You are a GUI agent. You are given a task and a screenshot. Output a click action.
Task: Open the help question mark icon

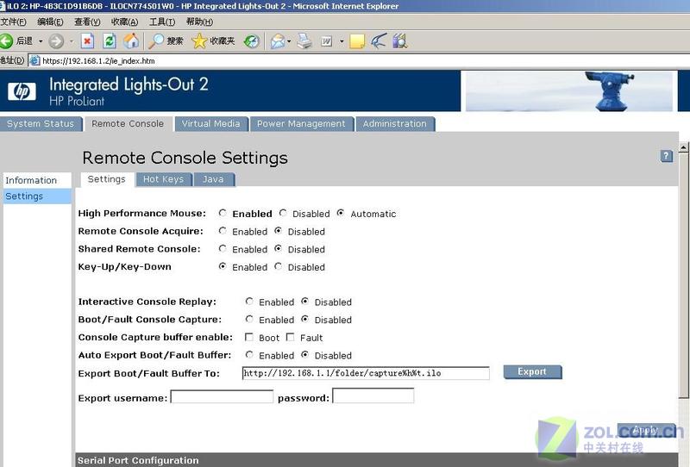(666, 156)
